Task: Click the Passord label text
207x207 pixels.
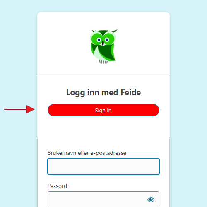Action: [57, 186]
